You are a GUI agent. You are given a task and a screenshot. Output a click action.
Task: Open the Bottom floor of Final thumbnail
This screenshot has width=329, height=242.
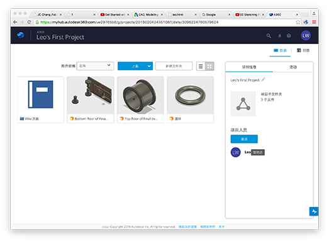click(91, 95)
